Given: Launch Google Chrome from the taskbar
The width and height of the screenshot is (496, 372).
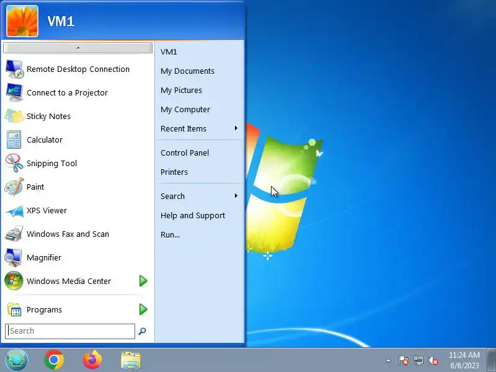Looking at the screenshot, I should pyautogui.click(x=54, y=360).
